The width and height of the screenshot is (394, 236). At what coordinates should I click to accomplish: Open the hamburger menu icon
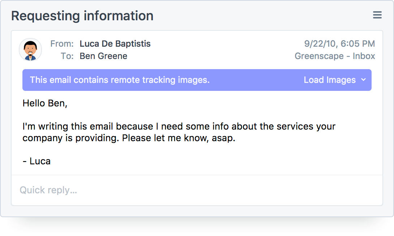tap(377, 15)
